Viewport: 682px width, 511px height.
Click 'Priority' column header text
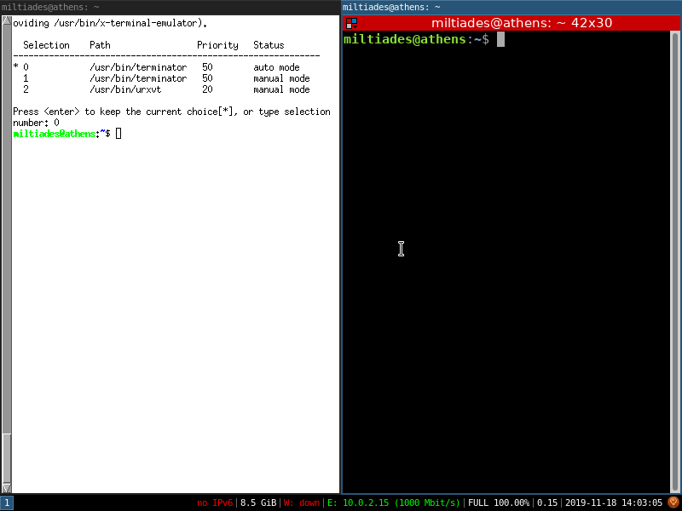coord(217,45)
